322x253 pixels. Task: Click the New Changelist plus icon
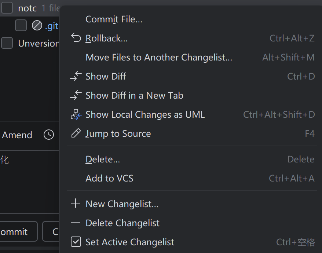coord(76,204)
